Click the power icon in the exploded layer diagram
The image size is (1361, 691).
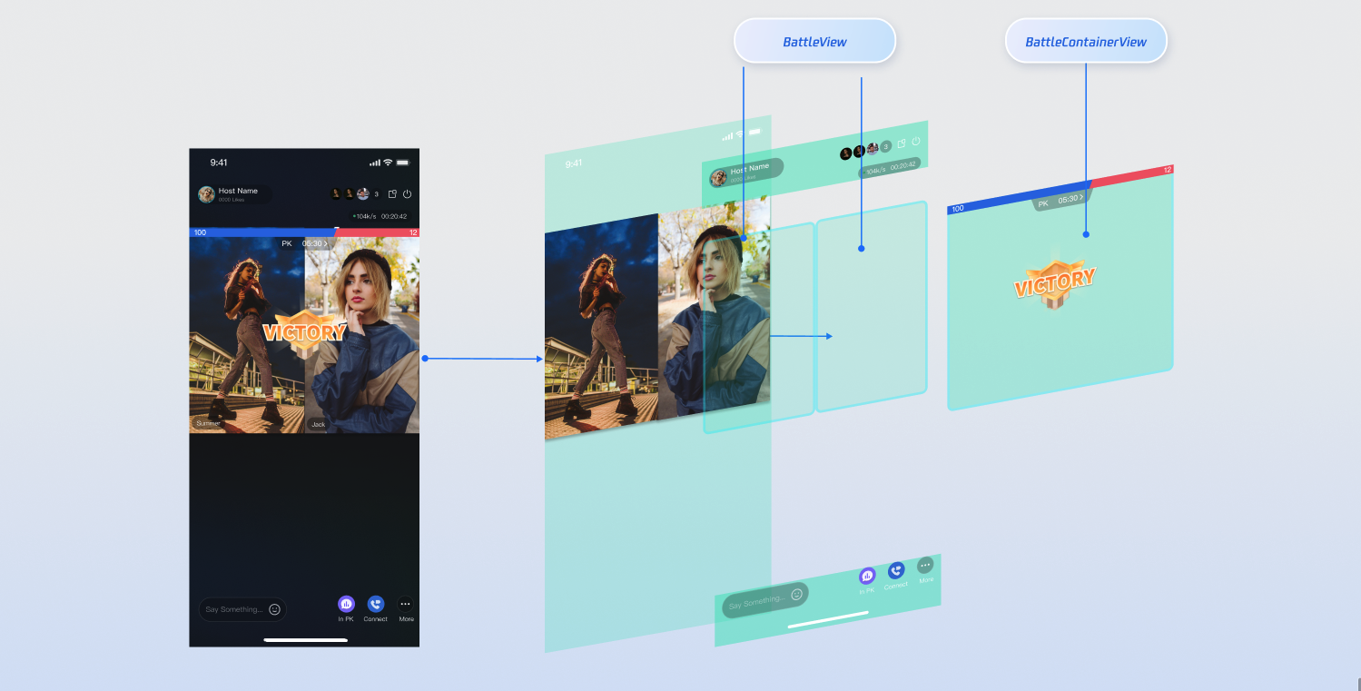pos(916,142)
